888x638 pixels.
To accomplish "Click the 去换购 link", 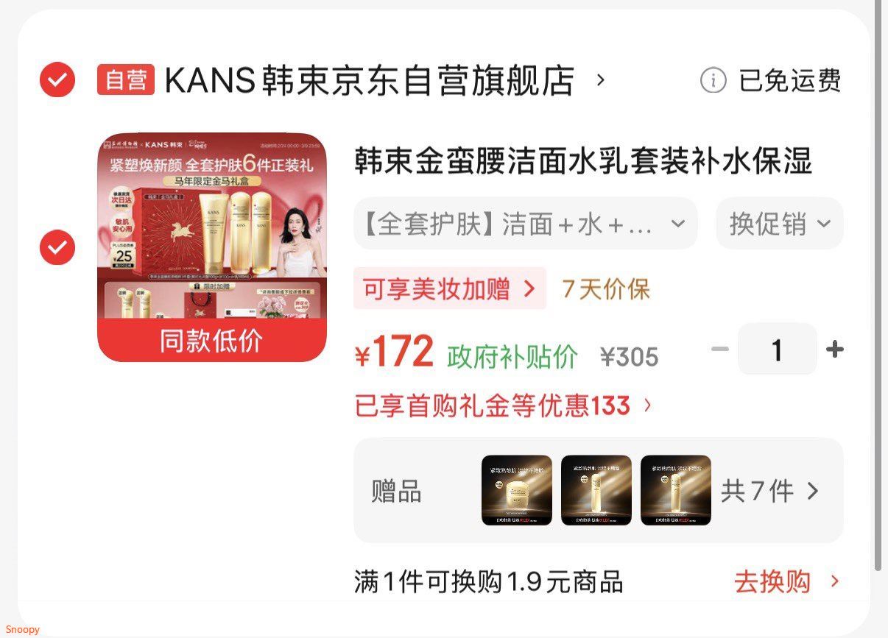I will pos(772,581).
